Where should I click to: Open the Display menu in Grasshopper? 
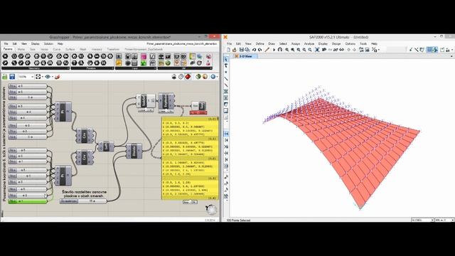(35, 43)
